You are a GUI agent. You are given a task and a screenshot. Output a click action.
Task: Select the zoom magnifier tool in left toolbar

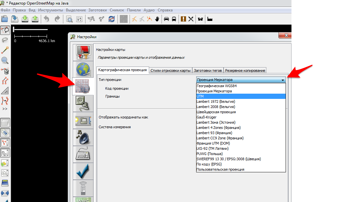pos(5,60)
